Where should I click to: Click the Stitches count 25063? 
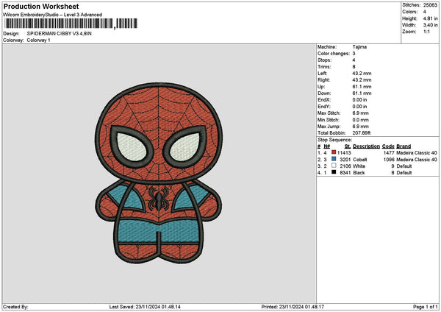[431, 4]
